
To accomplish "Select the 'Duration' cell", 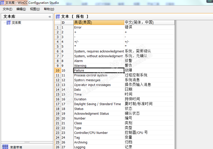I will (x=99, y=99).
